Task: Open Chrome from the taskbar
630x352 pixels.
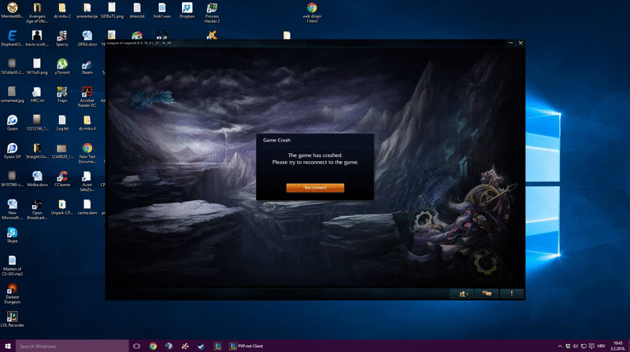Action: click(153, 346)
